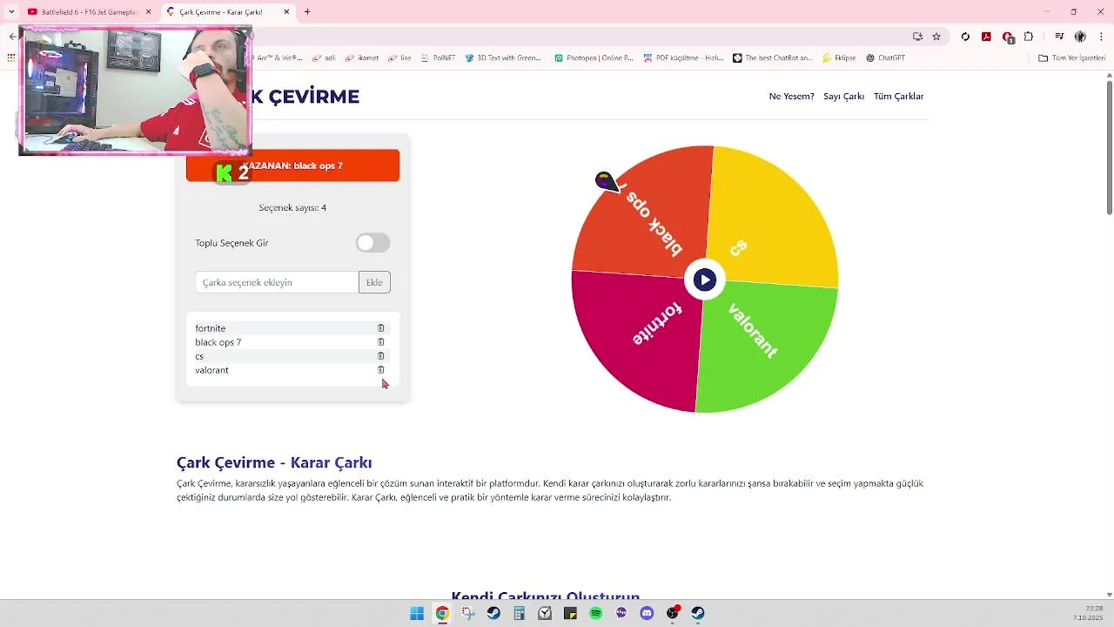The height and width of the screenshot is (627, 1114).
Task: Select the black ops 7 row in the list
Action: tap(292, 342)
